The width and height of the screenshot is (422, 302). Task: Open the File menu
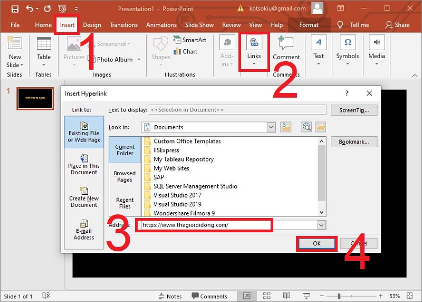click(x=15, y=25)
